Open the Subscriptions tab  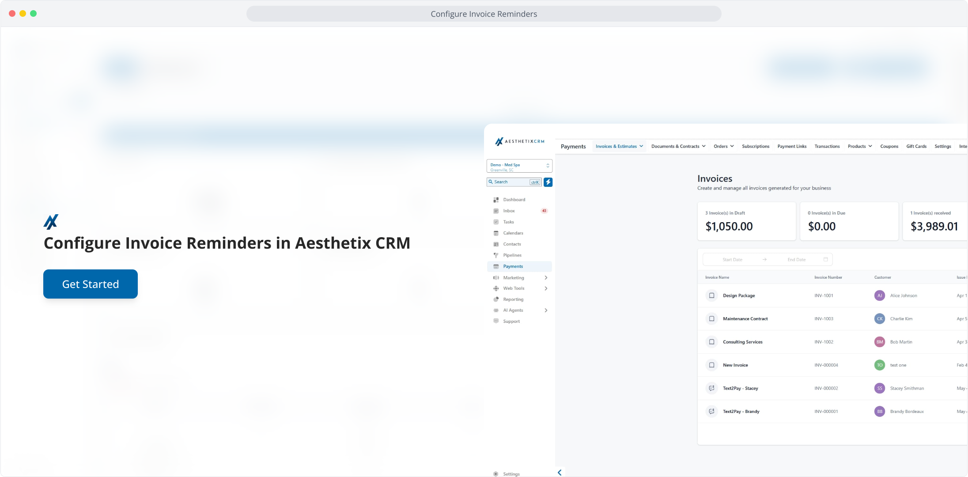[755, 146]
